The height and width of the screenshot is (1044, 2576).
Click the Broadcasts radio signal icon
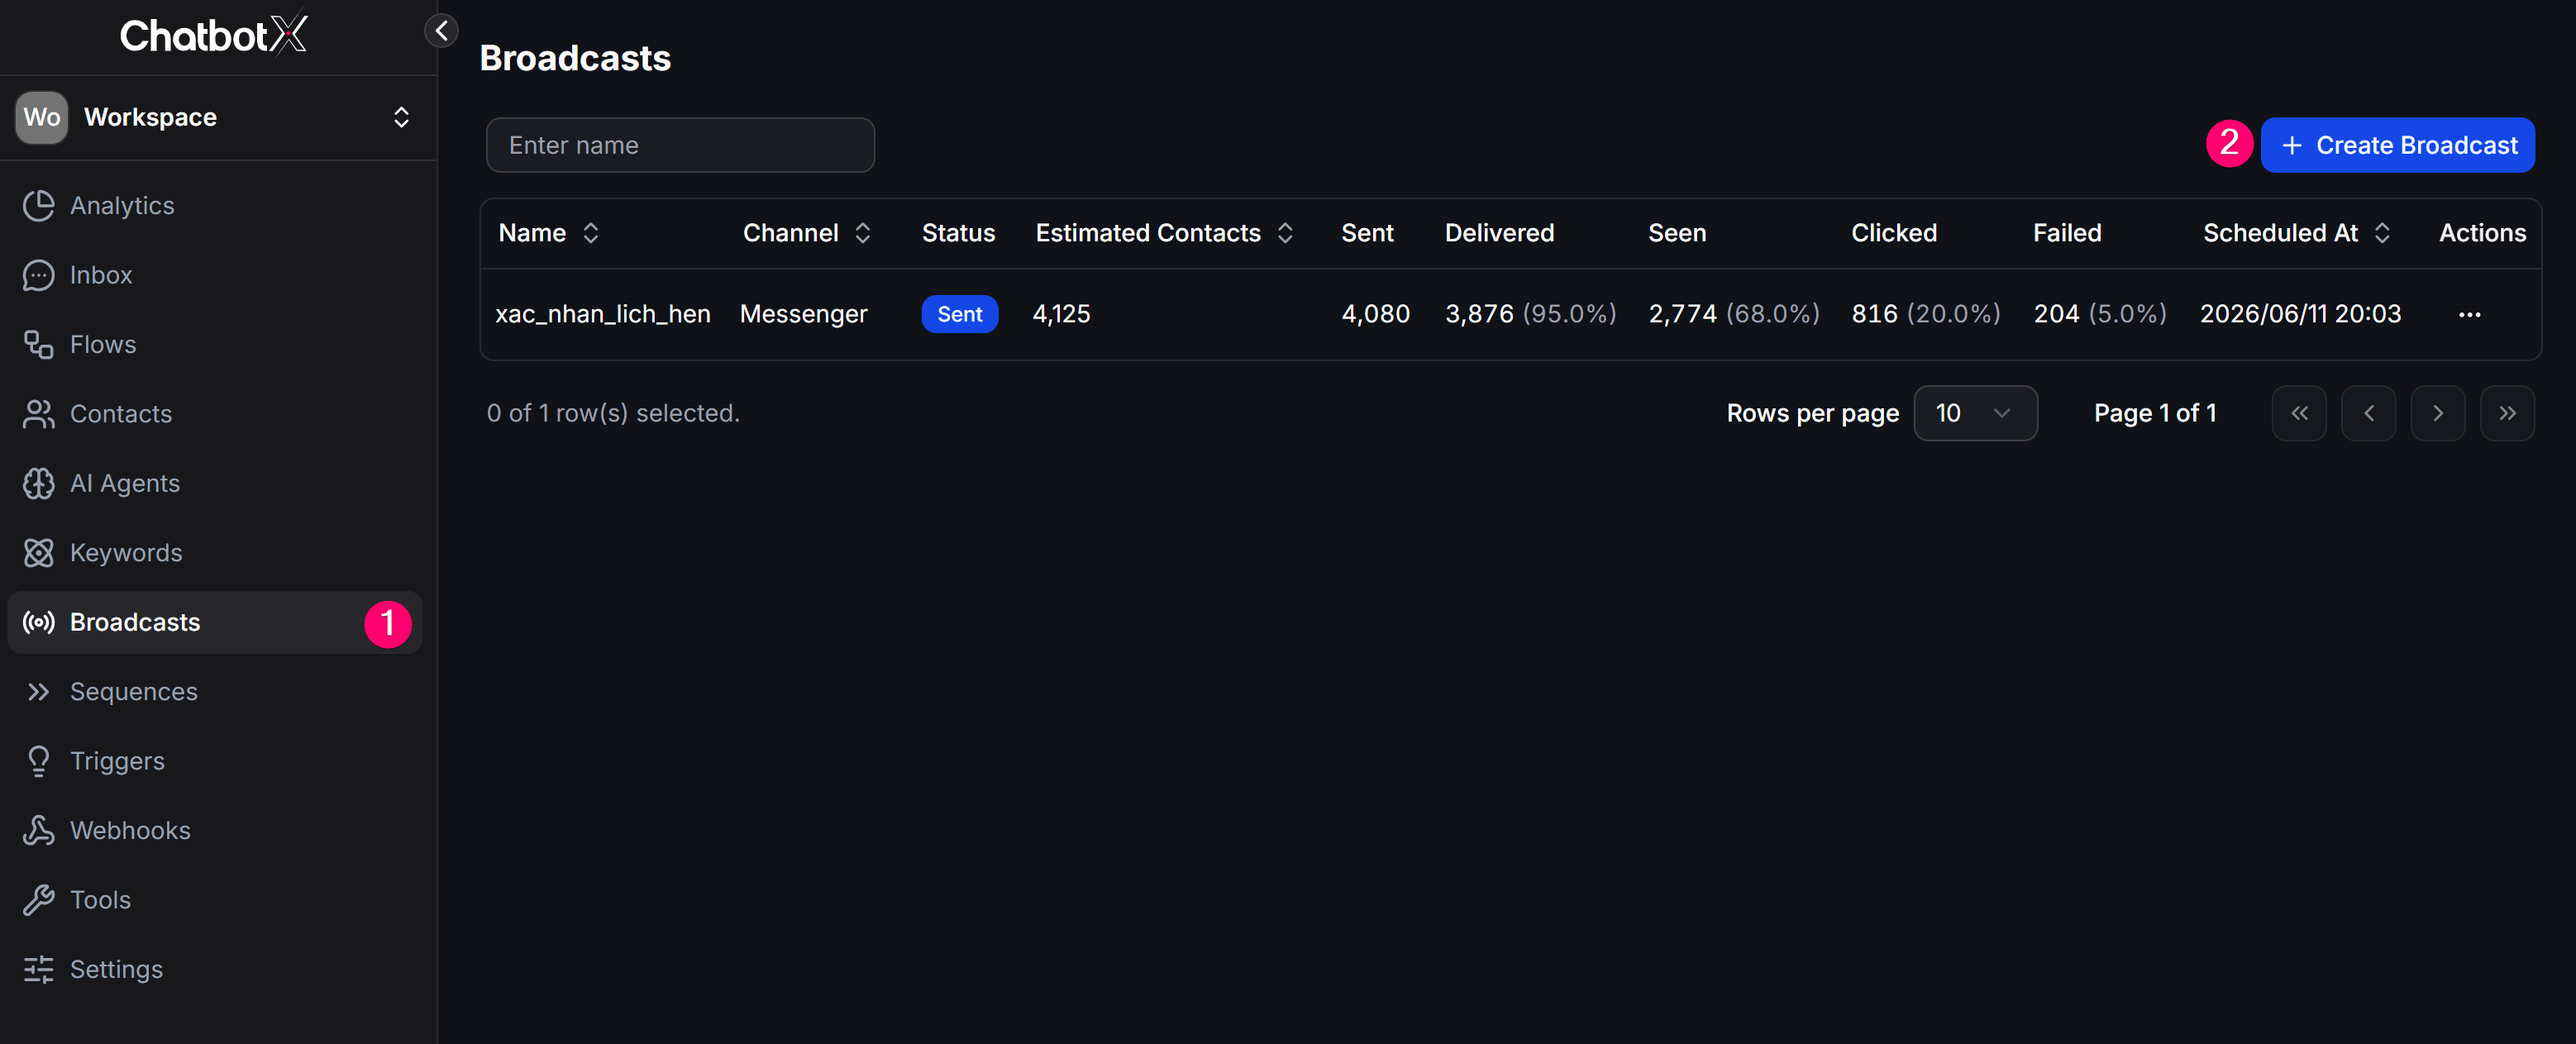38,622
